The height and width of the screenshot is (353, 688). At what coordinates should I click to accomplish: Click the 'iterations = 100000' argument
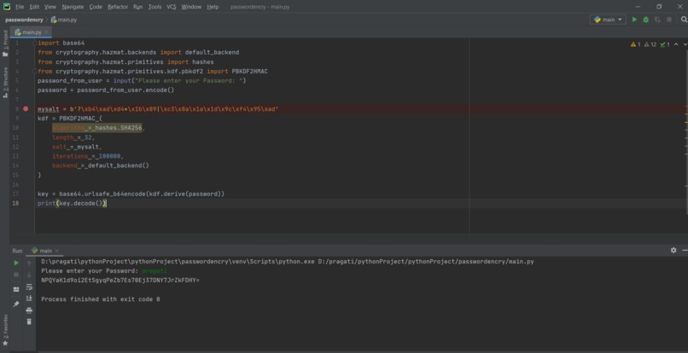coord(88,156)
